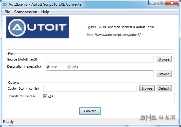Select the .exe destination radio button
The image size is (181, 127).
pyautogui.click(x=48, y=67)
